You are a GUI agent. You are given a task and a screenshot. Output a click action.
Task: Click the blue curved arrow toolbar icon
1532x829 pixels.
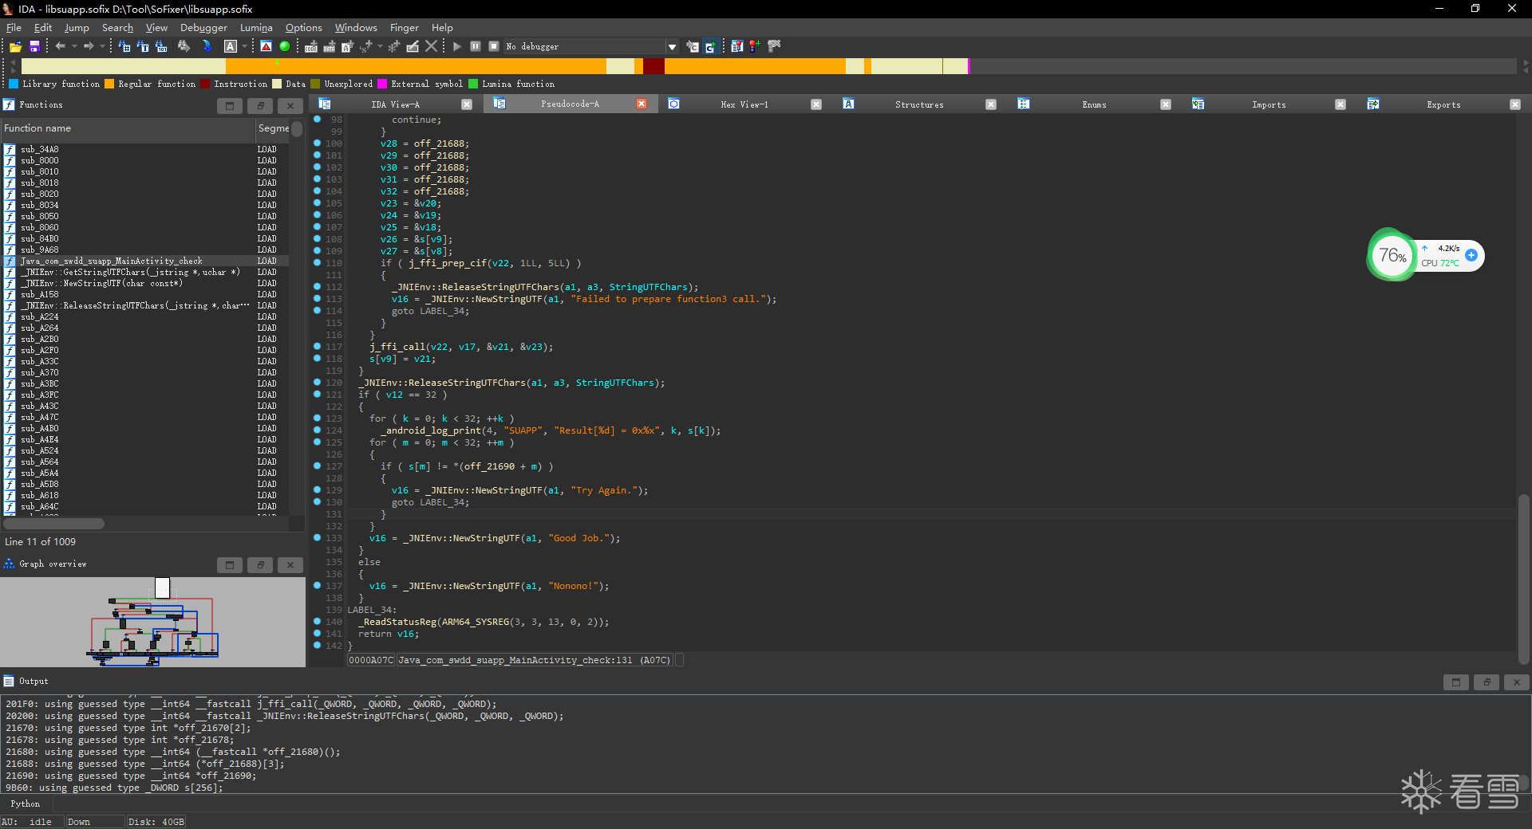click(x=207, y=46)
